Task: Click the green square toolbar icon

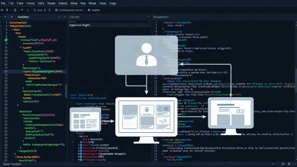Action: click(22, 10)
